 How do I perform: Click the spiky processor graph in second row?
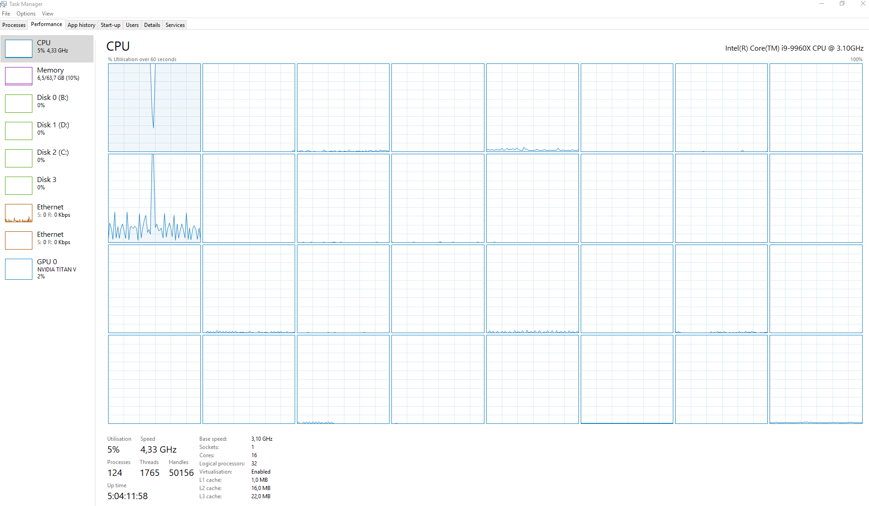(x=154, y=198)
